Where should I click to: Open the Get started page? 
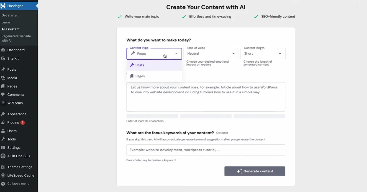pos(10,15)
